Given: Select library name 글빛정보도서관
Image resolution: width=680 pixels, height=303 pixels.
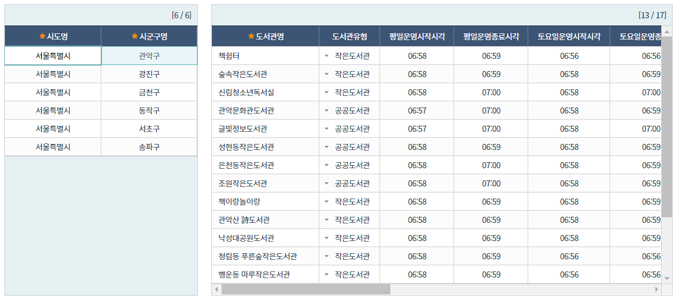Looking at the screenshot, I should tap(265, 129).
